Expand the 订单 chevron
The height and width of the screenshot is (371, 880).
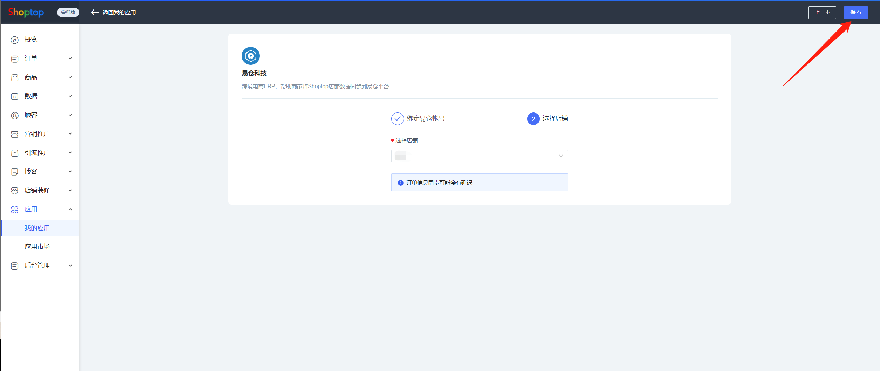tap(70, 59)
